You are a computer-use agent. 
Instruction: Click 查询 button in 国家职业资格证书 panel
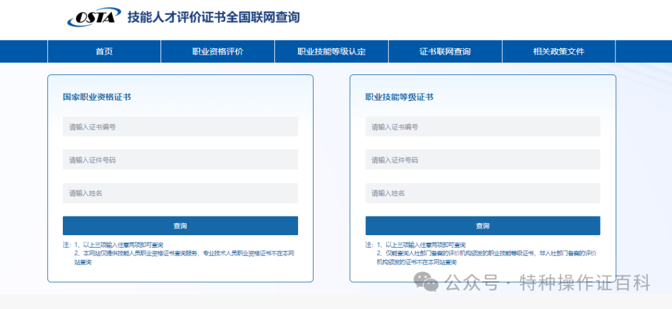180,226
